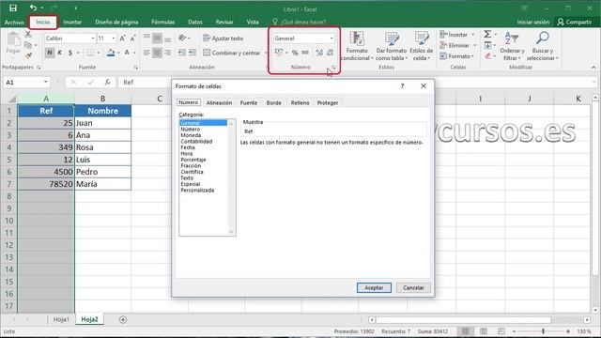Screen dimensions: 601x338
Task: Open Buscar y seleccionar menu
Action: coord(543,46)
